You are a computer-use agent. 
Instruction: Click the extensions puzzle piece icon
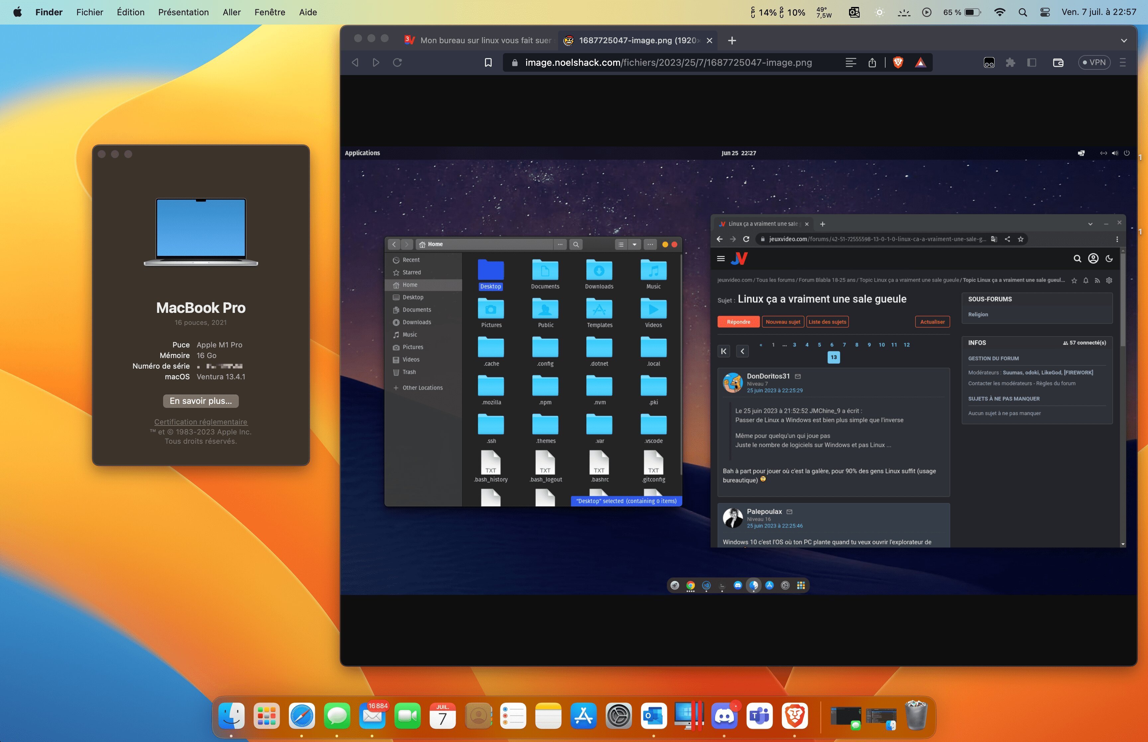(x=1010, y=63)
